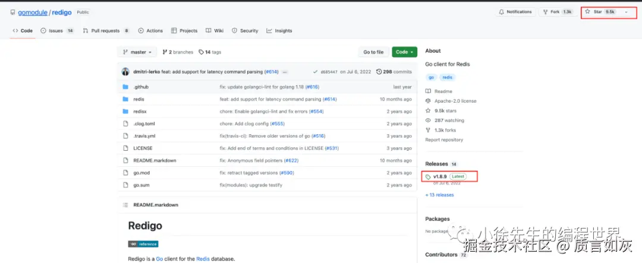Click the .github folder icon
642x263 pixels.
(x=125, y=87)
